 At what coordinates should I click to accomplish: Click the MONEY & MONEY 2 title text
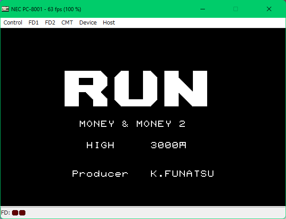pyautogui.click(x=132, y=124)
